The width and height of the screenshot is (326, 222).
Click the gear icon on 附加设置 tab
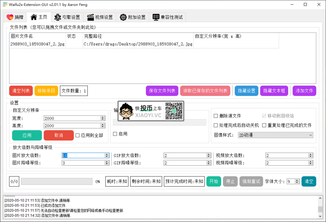[x=123, y=17]
